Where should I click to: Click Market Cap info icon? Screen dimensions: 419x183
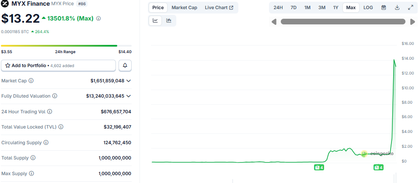[x=31, y=81]
